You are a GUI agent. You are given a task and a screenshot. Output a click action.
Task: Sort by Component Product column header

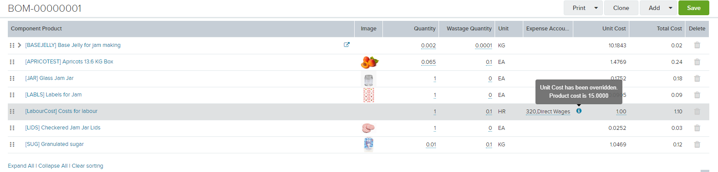(x=37, y=29)
